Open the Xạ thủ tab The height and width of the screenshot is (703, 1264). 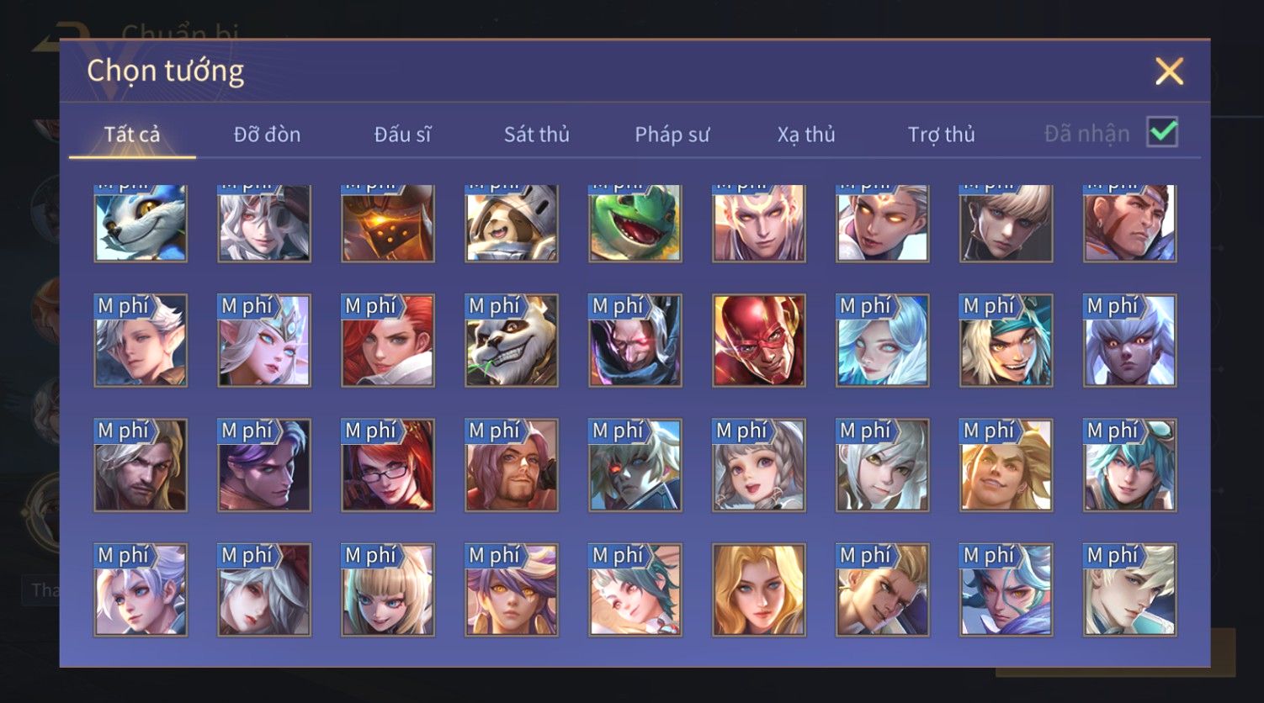(x=806, y=134)
